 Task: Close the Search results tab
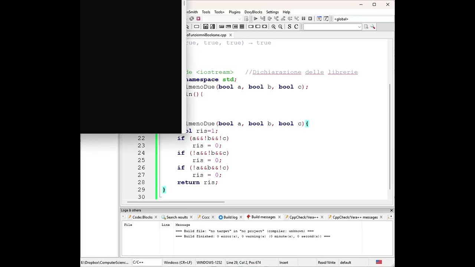pos(191,217)
